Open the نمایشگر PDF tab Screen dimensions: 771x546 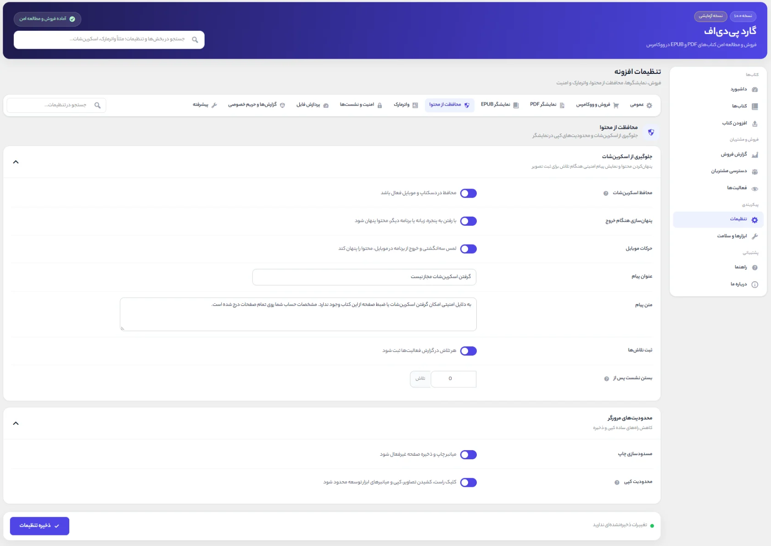(547, 105)
